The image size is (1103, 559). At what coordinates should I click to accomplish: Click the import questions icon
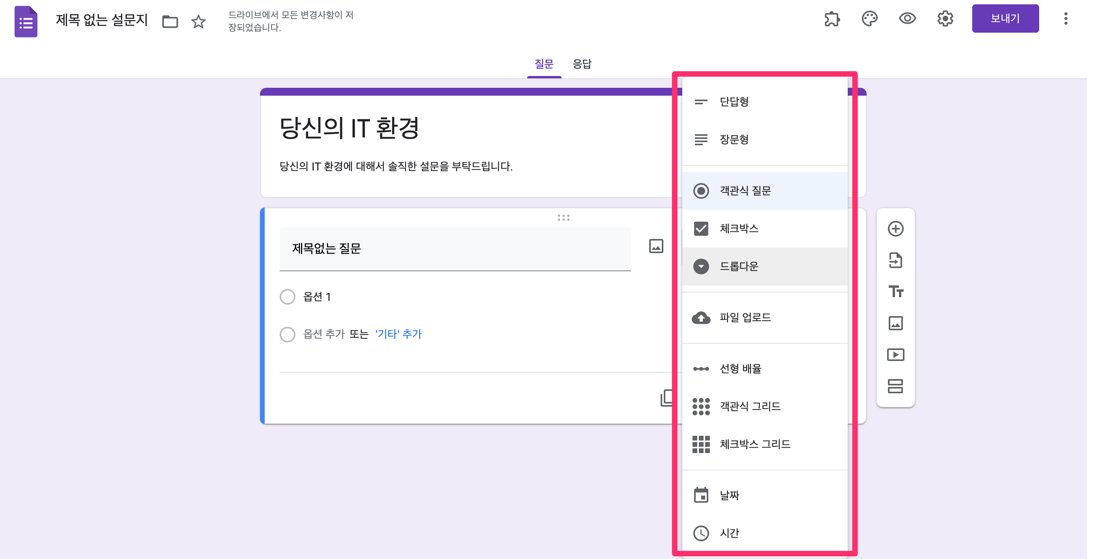pos(895,260)
